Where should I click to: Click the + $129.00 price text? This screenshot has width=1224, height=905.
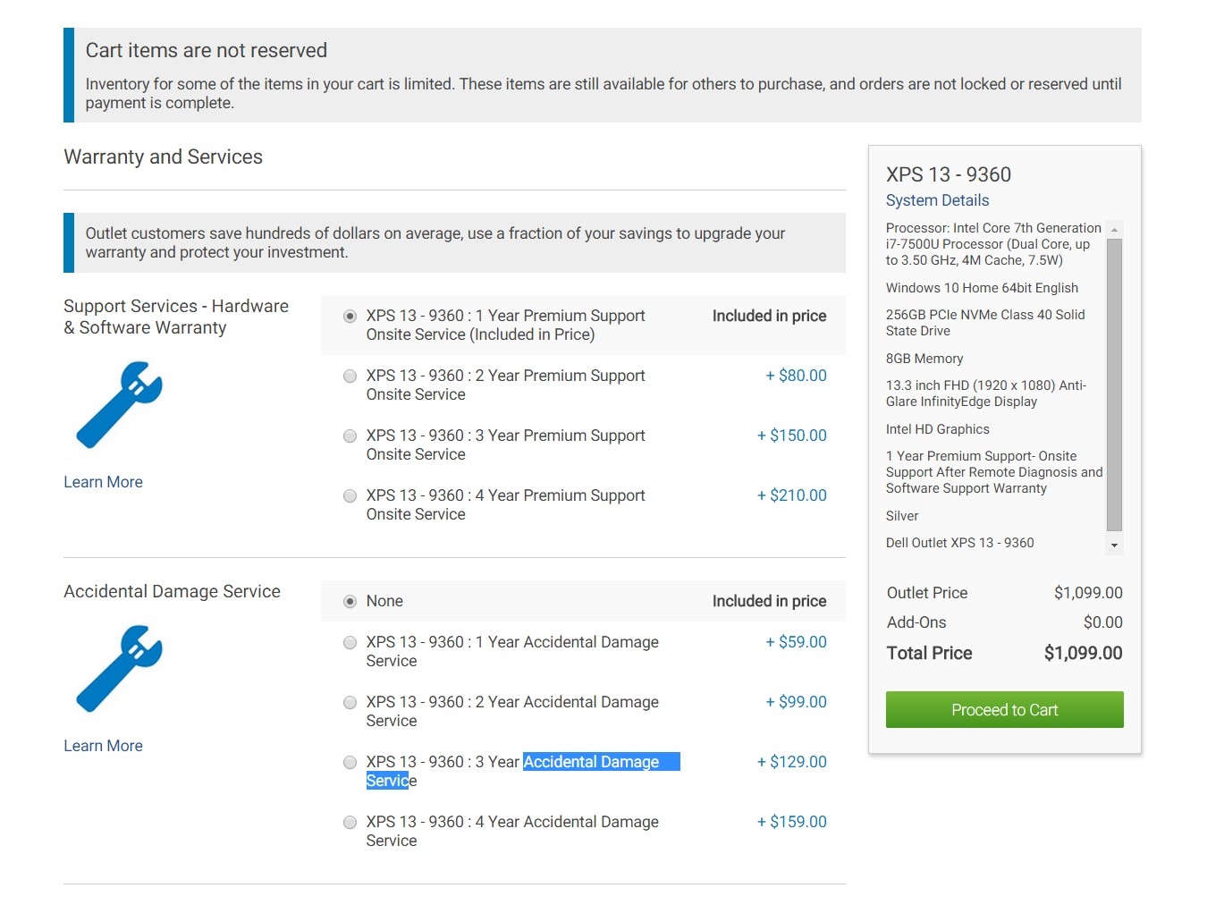point(792,762)
